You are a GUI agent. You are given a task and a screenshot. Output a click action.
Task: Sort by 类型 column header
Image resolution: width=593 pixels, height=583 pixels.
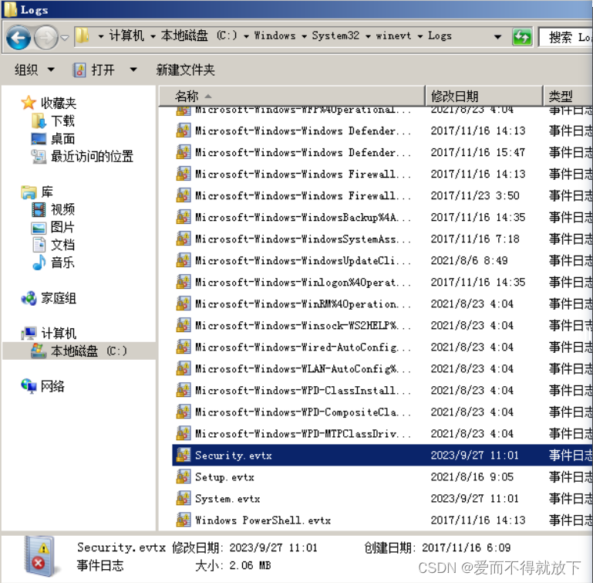[568, 96]
